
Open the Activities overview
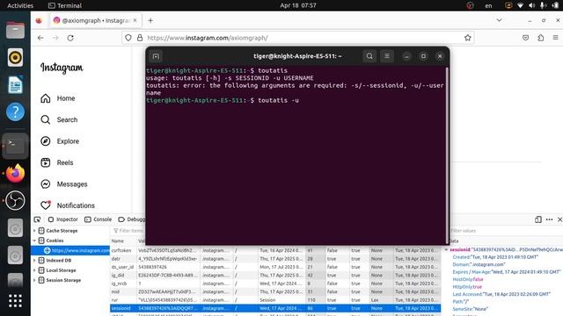click(x=20, y=5)
